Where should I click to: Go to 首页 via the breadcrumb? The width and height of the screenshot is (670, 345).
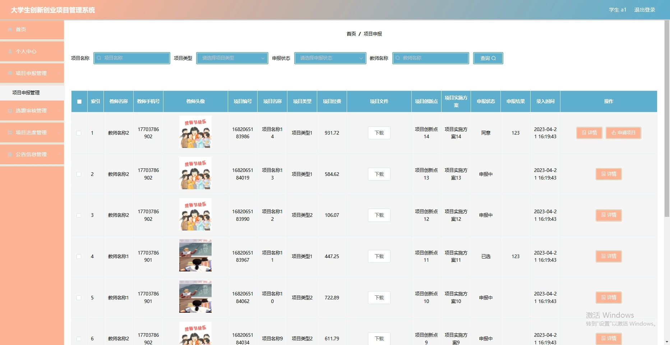click(351, 34)
